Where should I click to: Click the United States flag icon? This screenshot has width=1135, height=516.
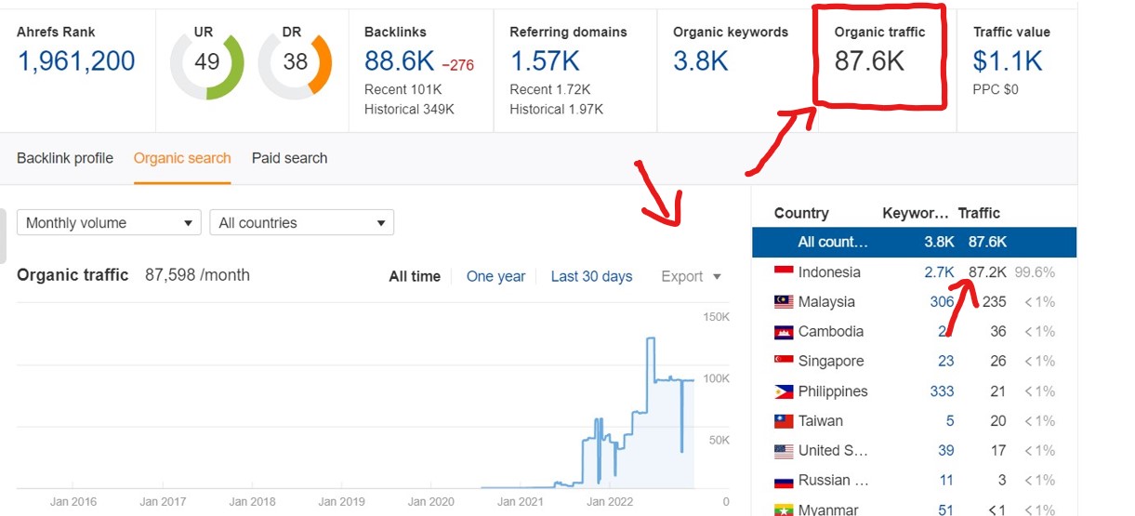click(x=784, y=451)
